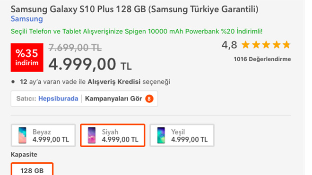Image resolution: width=312 pixels, height=175 pixels.
Task: Click the red %35 indirim badge
Action: click(27, 58)
